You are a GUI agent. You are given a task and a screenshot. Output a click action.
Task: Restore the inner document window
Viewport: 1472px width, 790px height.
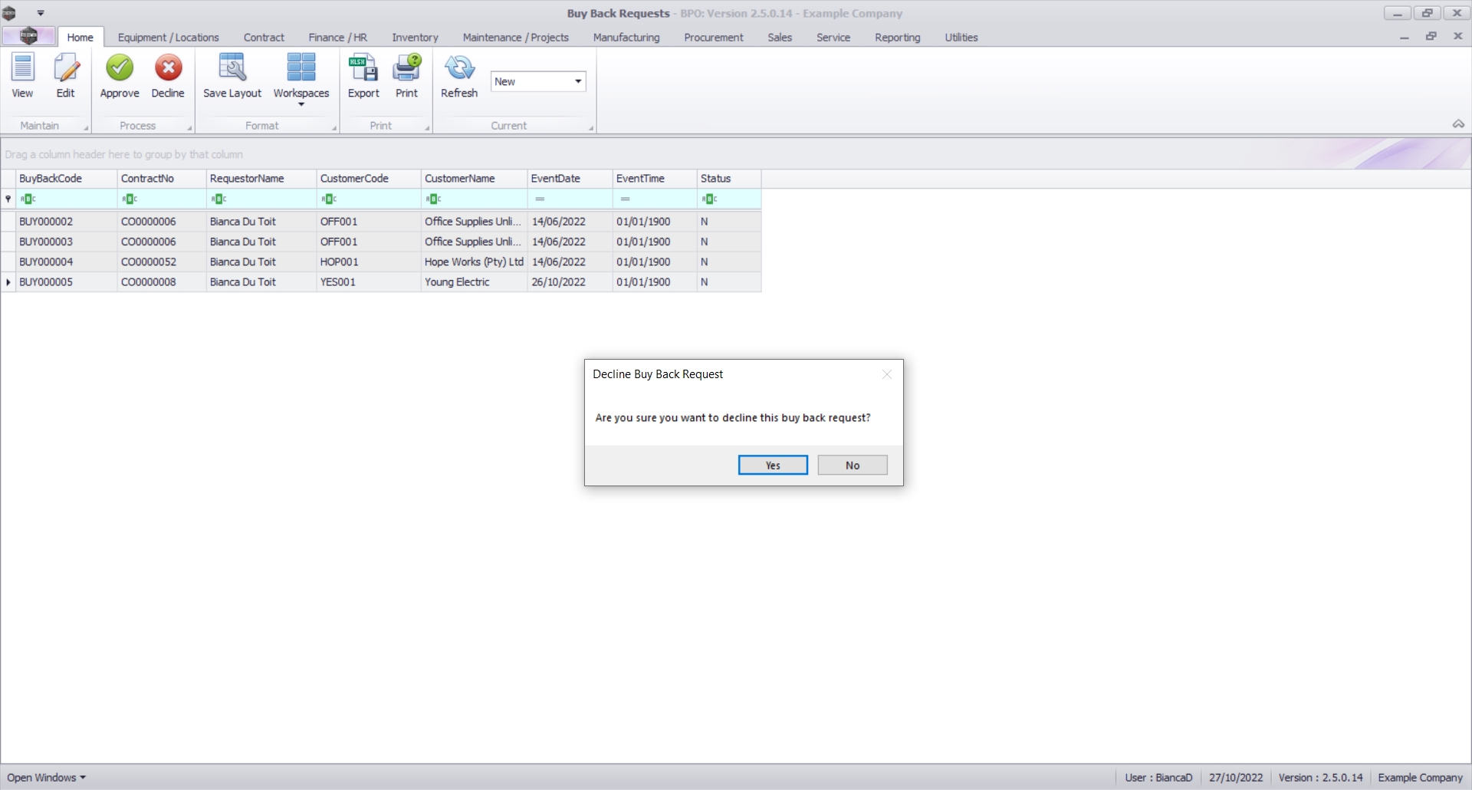coord(1431,36)
